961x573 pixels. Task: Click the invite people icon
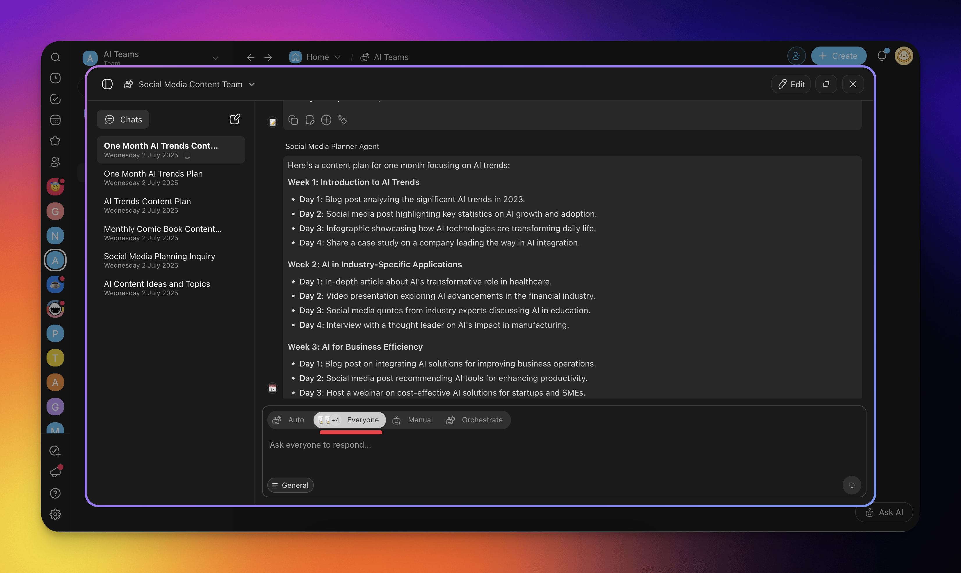pos(796,56)
